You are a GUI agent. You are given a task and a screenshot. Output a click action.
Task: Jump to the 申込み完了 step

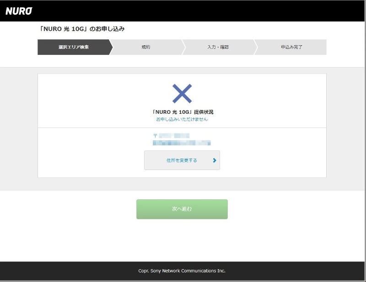point(291,47)
